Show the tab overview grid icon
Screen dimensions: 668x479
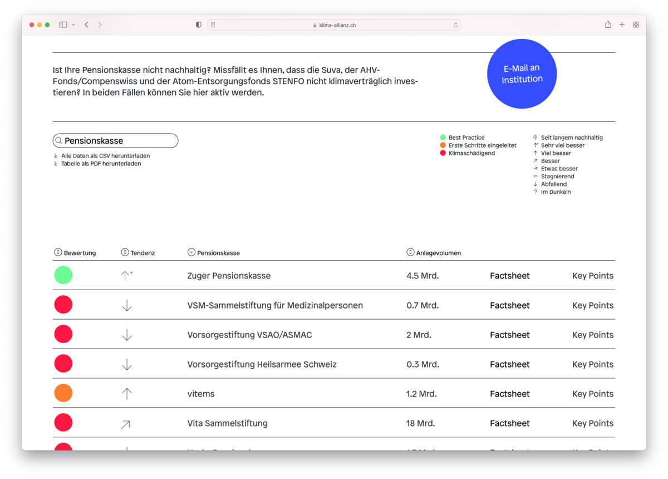click(636, 25)
